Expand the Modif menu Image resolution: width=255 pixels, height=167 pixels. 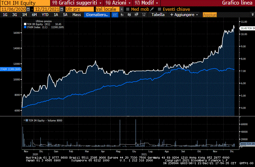pyautogui.click(x=147, y=3)
